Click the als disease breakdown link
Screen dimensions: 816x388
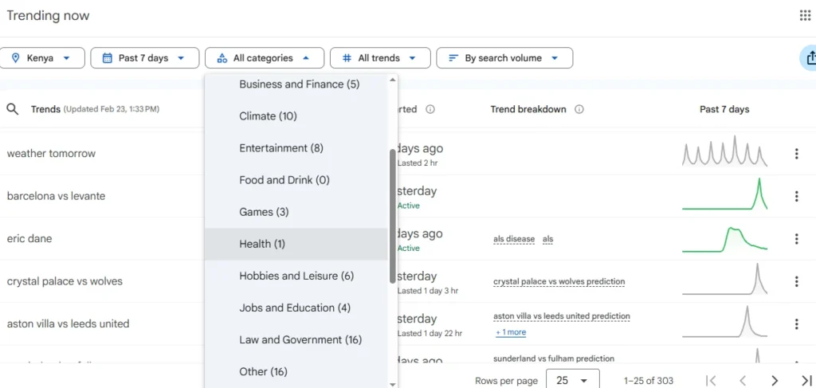coord(514,239)
